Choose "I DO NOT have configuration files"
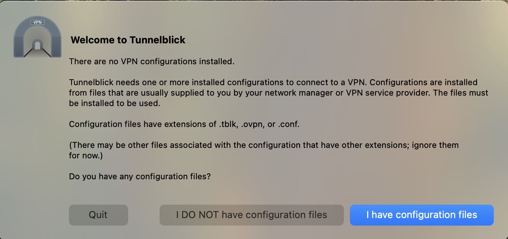 tap(251, 215)
